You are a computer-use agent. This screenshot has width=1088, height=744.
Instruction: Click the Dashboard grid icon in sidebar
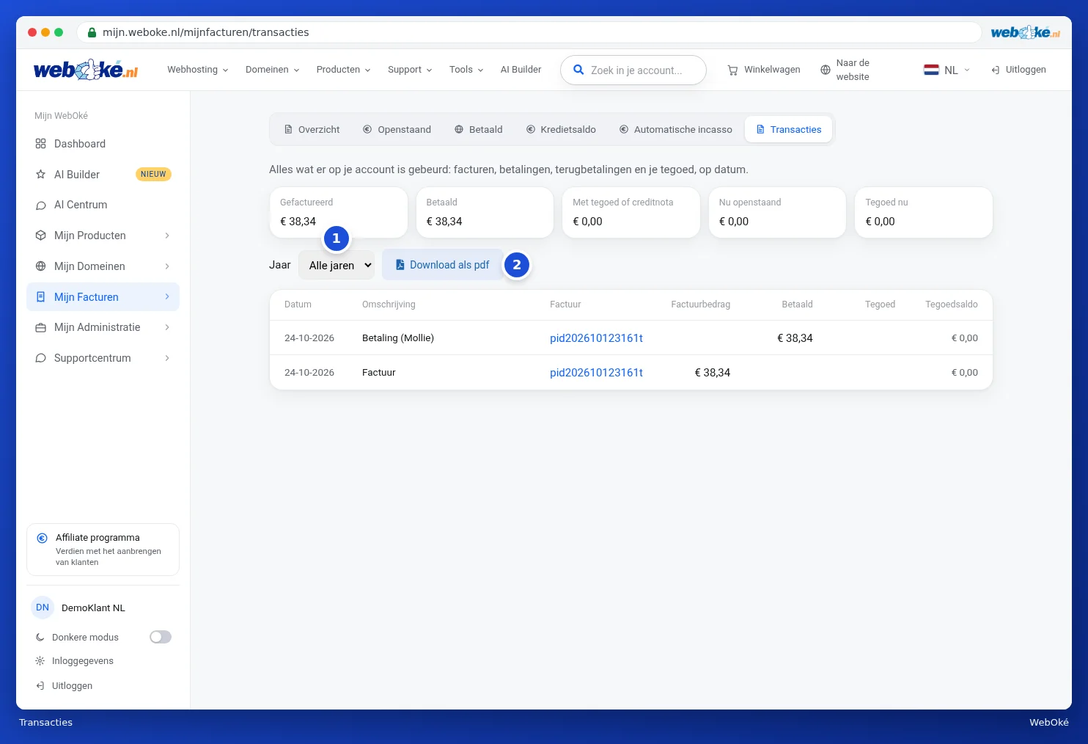pyautogui.click(x=41, y=144)
